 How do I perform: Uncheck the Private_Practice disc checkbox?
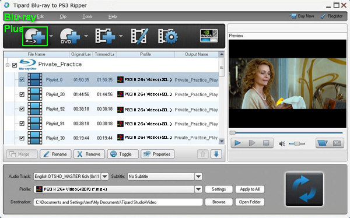tap(15, 65)
